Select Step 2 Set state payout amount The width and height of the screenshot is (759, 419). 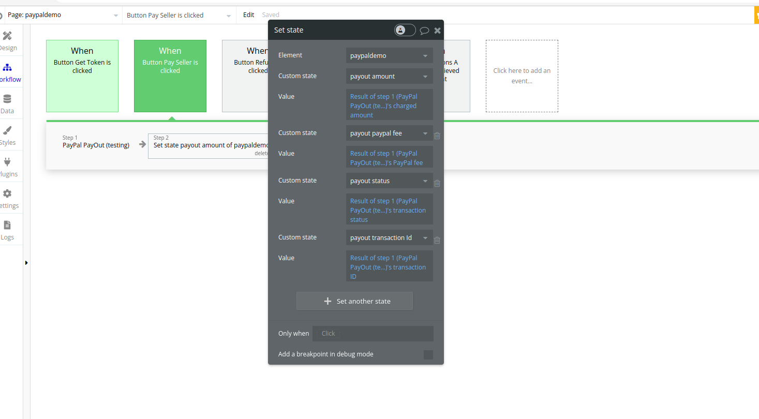click(208, 146)
